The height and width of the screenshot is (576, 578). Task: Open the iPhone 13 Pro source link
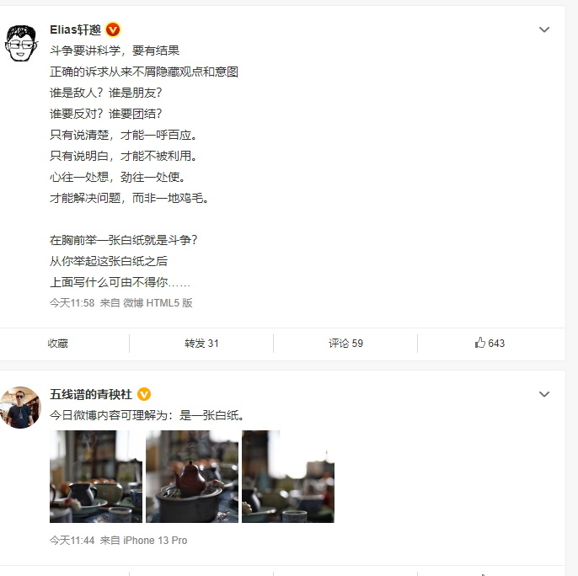coord(155,541)
